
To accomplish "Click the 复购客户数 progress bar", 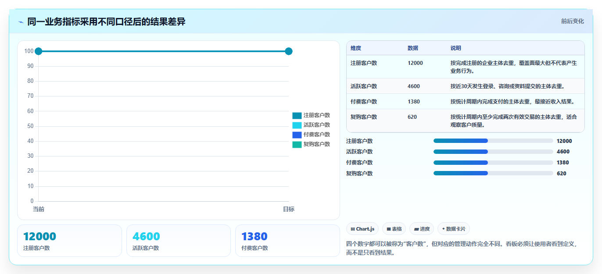I will coord(493,173).
